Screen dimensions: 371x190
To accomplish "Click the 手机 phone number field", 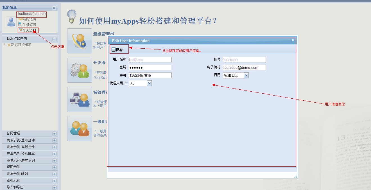I will pos(150,75).
